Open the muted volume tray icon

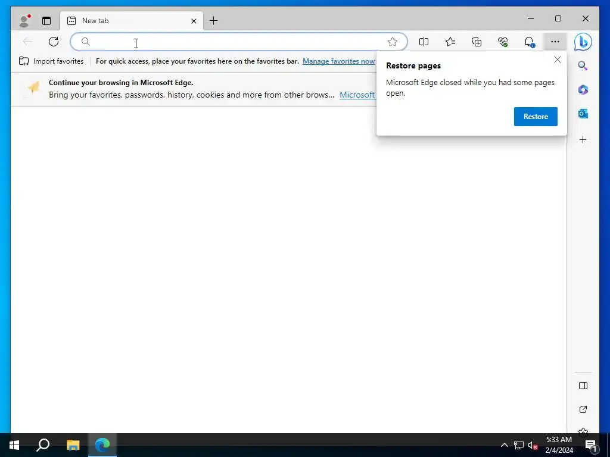click(533, 445)
